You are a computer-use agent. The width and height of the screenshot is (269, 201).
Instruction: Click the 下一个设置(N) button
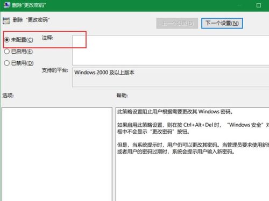[x=222, y=23]
